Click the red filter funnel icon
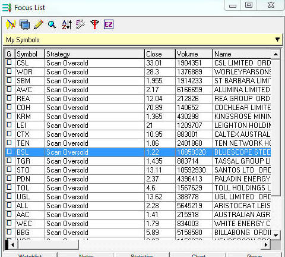The image size is (285, 257). pyautogui.click(x=94, y=24)
